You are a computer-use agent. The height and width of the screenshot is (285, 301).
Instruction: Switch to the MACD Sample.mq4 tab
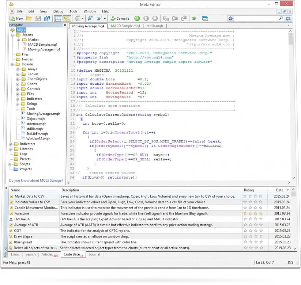[x=126, y=26]
